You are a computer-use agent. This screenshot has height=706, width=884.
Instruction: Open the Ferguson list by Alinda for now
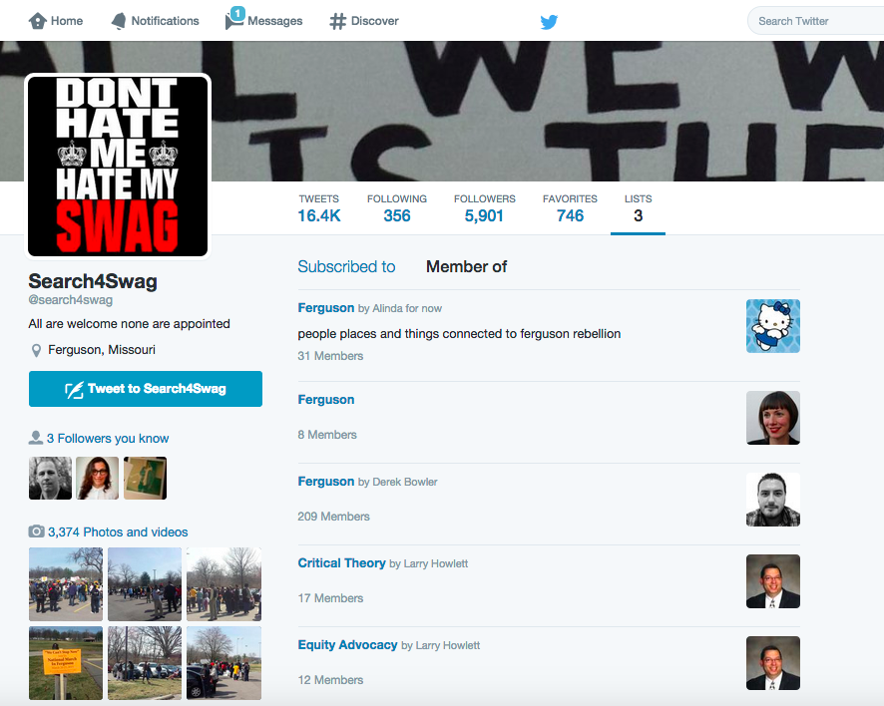click(x=326, y=308)
